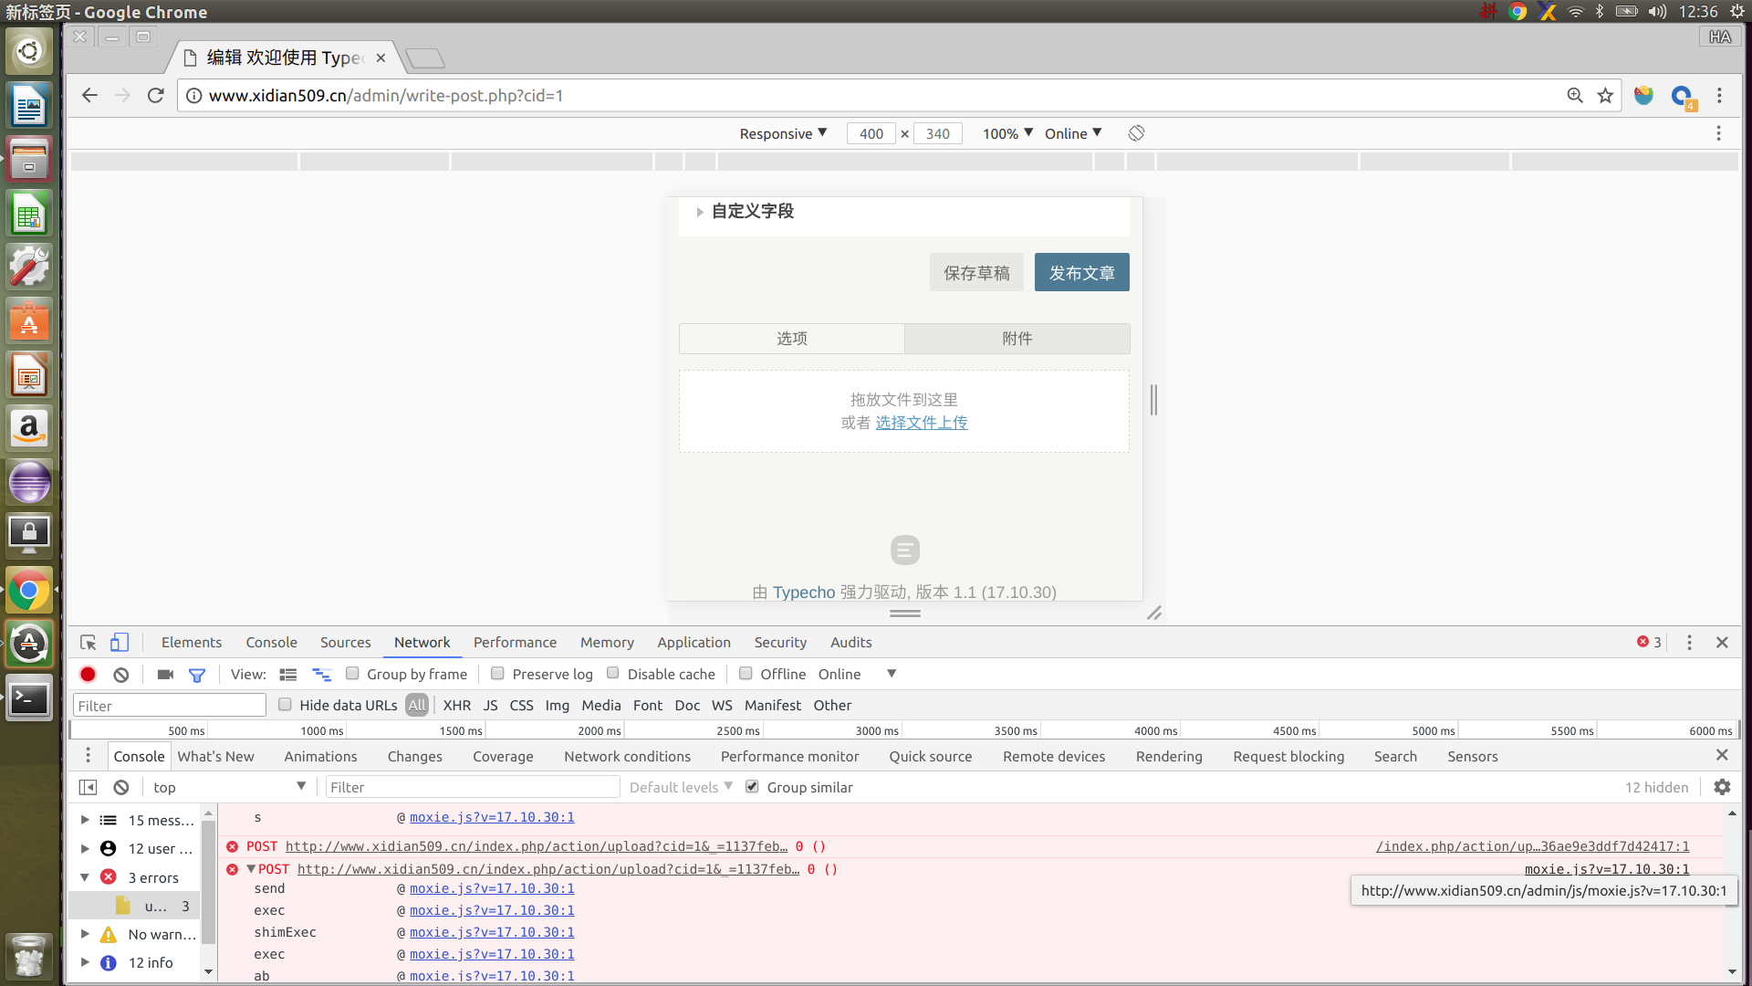The height and width of the screenshot is (986, 1752).
Task: Open the top context selector dropdown
Action: tap(229, 787)
